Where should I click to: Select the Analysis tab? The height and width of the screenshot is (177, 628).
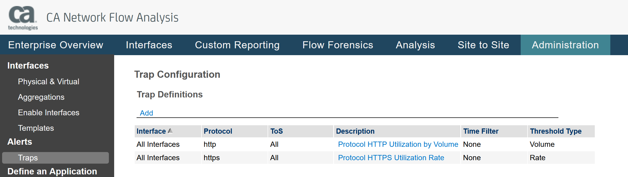click(x=415, y=45)
